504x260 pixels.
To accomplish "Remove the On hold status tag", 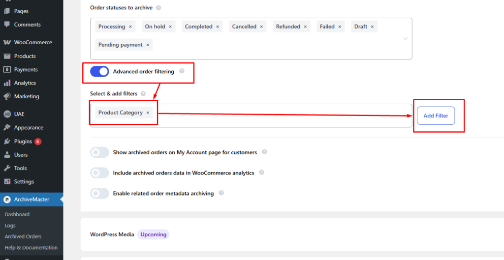I will [x=170, y=27].
